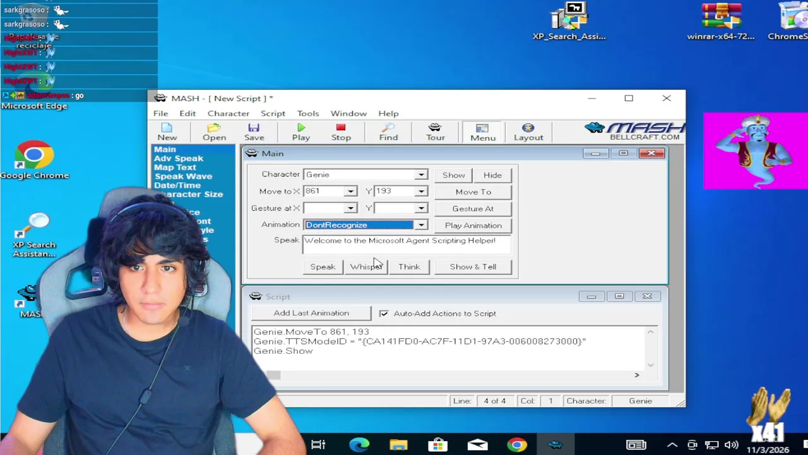The width and height of the screenshot is (808, 455).
Task: Open the XP_Search_Assi... desktop shortcut at the top
Action: [x=569, y=21]
